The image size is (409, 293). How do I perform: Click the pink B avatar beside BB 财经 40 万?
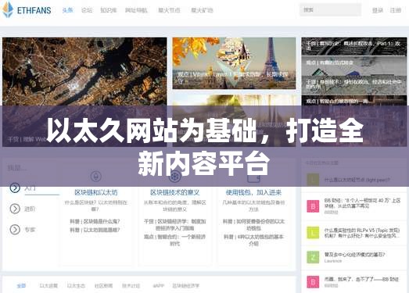(313, 206)
